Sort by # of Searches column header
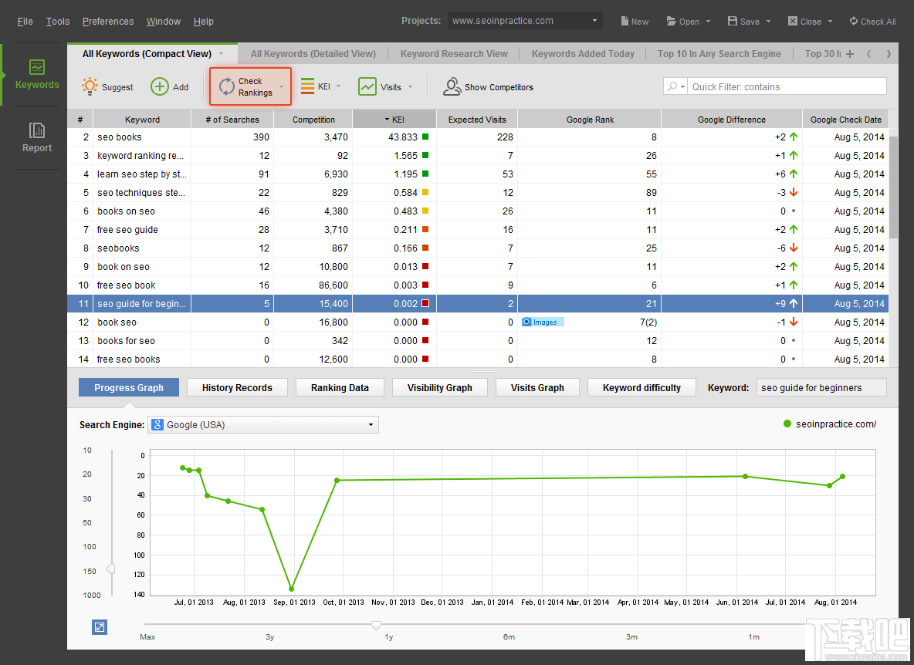This screenshot has height=665, width=914. point(232,120)
